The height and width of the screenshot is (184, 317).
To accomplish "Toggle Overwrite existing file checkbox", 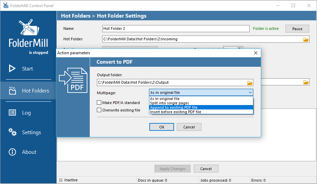I will [99, 110].
